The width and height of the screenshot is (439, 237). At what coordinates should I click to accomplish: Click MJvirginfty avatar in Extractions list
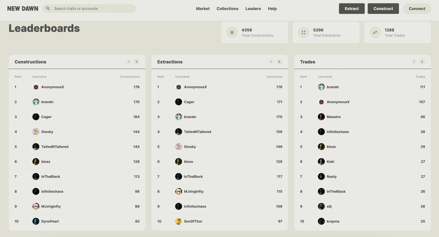click(179, 191)
